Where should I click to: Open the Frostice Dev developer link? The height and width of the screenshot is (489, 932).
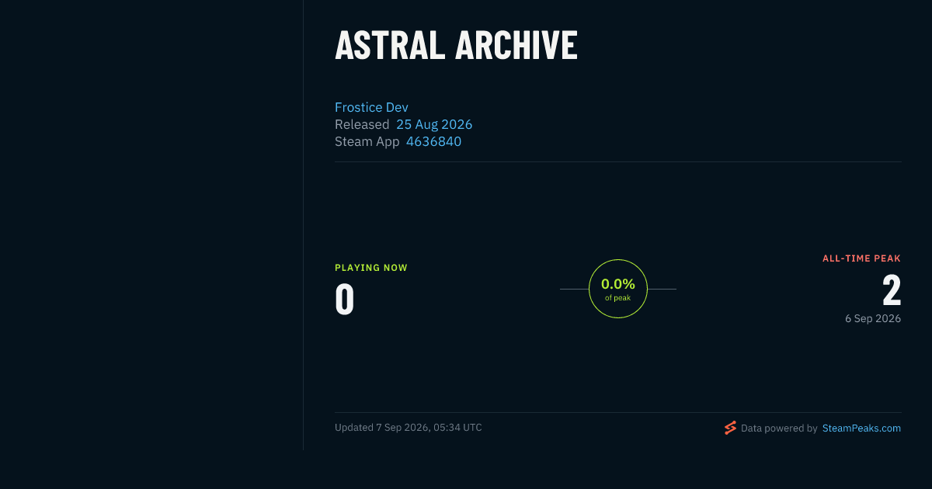point(371,107)
